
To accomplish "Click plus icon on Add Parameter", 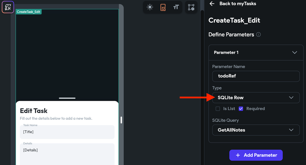I will (x=238, y=155).
